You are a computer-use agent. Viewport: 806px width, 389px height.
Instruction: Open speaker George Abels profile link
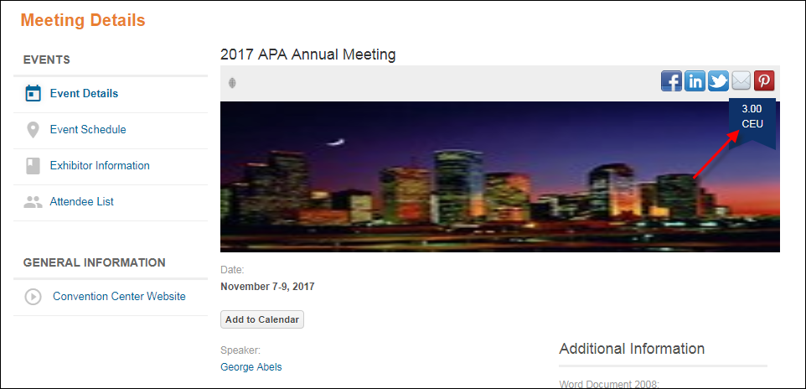(251, 367)
